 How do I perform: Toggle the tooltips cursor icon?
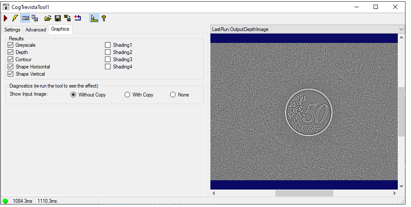click(x=94, y=18)
